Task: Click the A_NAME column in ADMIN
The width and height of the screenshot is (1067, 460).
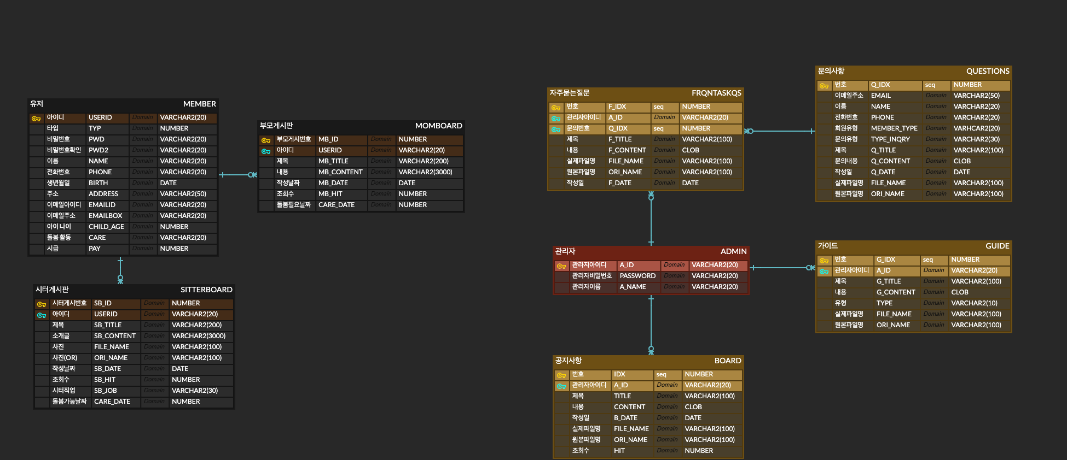Action: (633, 287)
